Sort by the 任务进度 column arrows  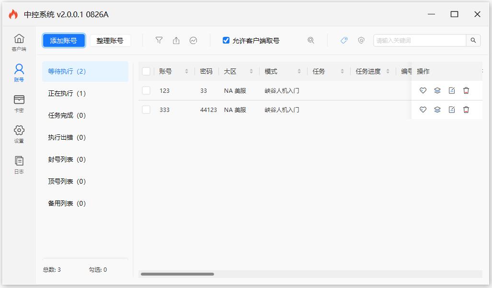pyautogui.click(x=388, y=71)
